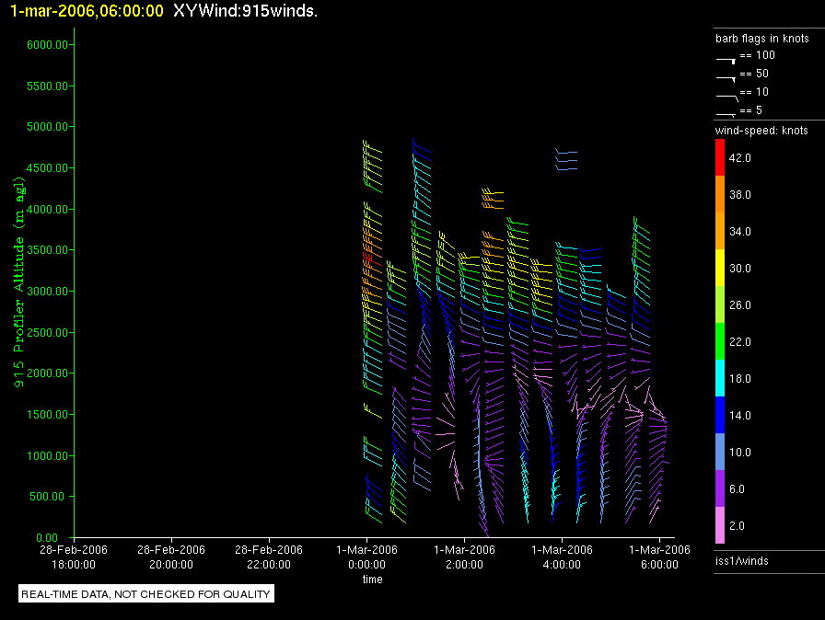Click the iss1/winds dataset label
The height and width of the screenshot is (620, 825).
pos(742,560)
